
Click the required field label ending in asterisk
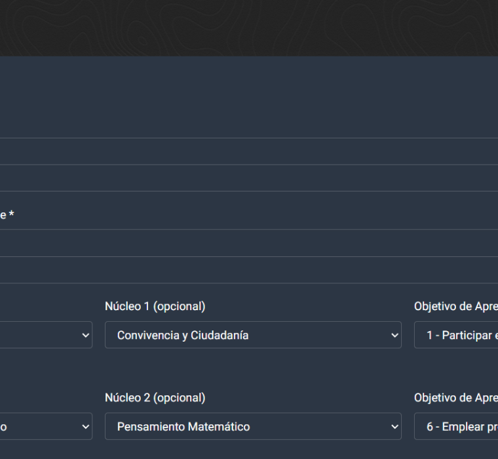tap(7, 214)
